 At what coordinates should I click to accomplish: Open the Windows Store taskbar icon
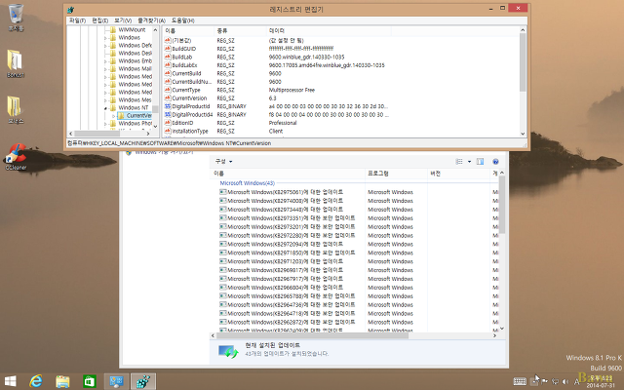click(89, 381)
